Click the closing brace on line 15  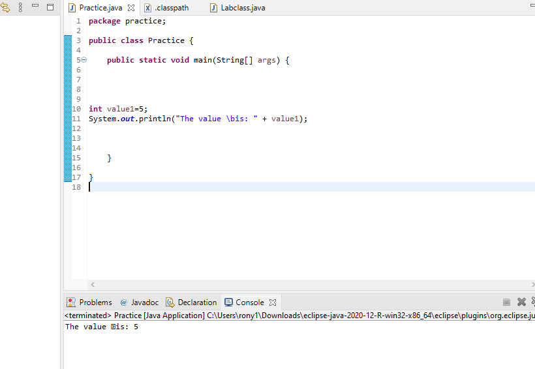click(x=109, y=158)
